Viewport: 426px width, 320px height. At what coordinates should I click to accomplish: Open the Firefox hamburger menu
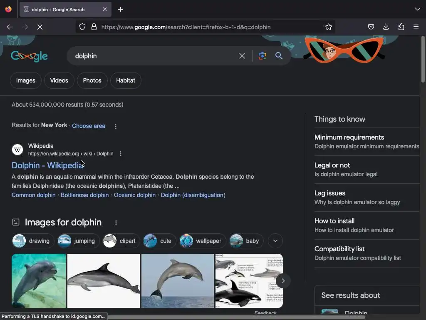tap(416, 27)
